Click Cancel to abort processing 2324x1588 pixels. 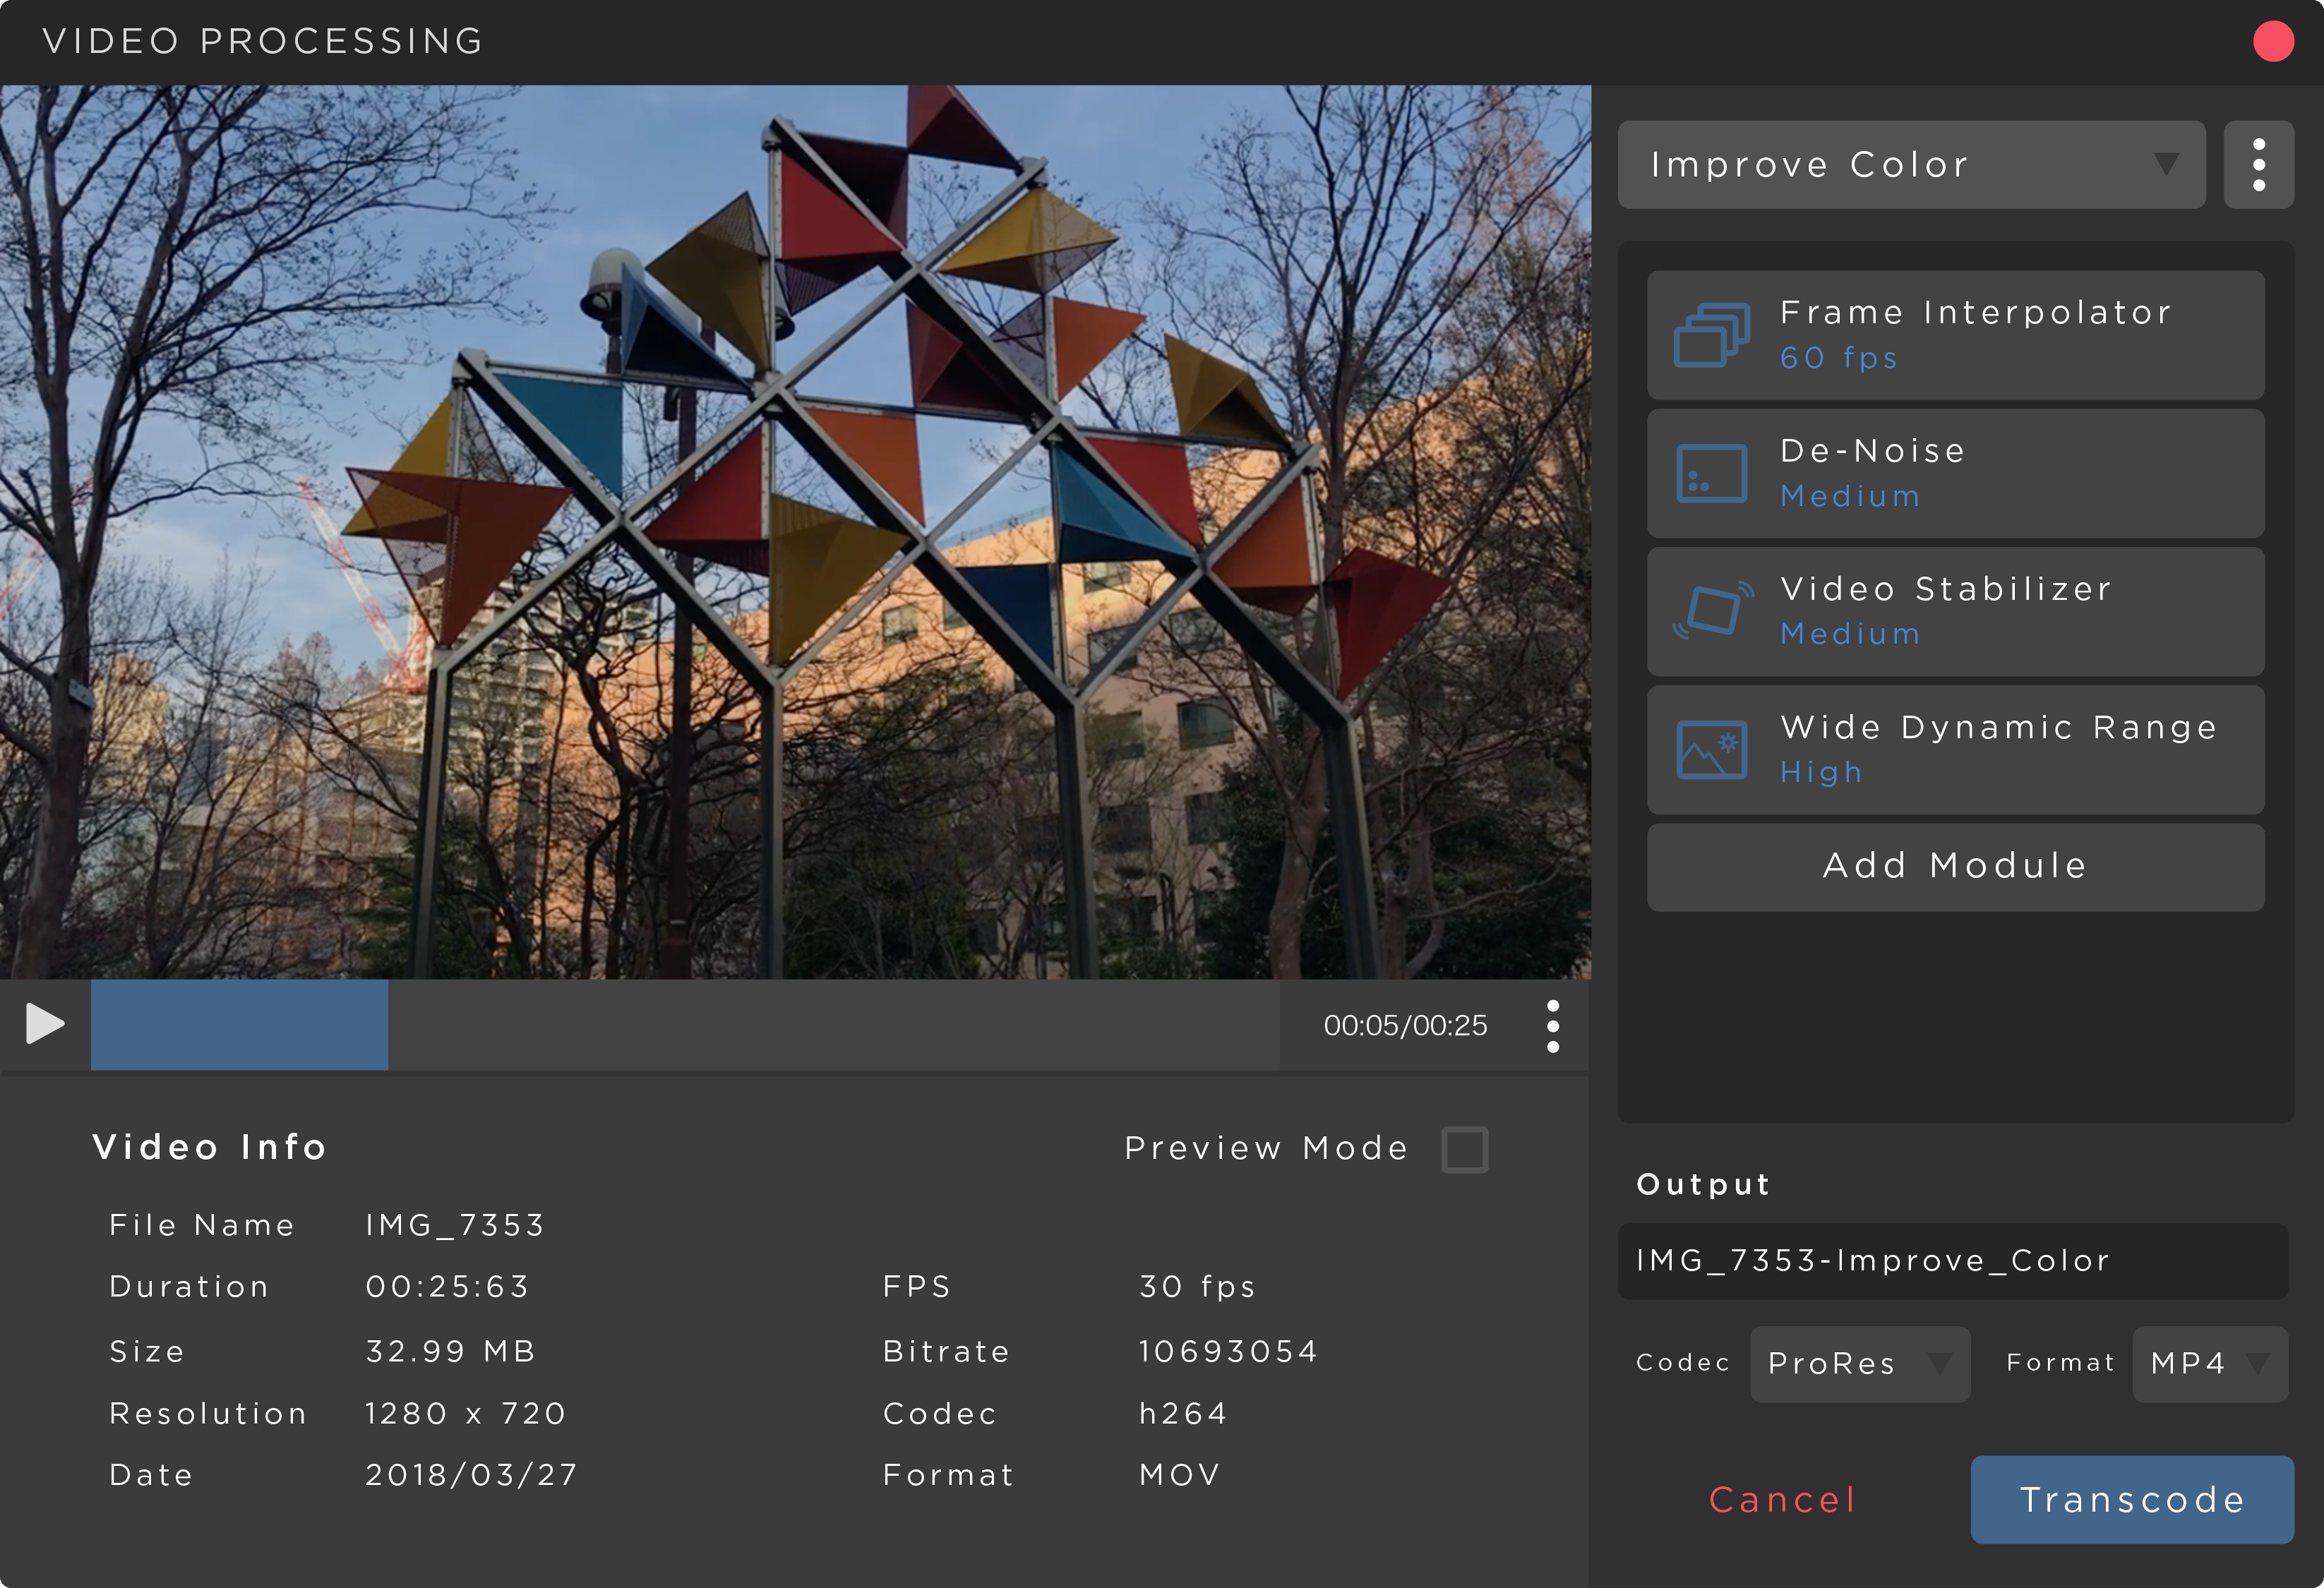click(1782, 1499)
